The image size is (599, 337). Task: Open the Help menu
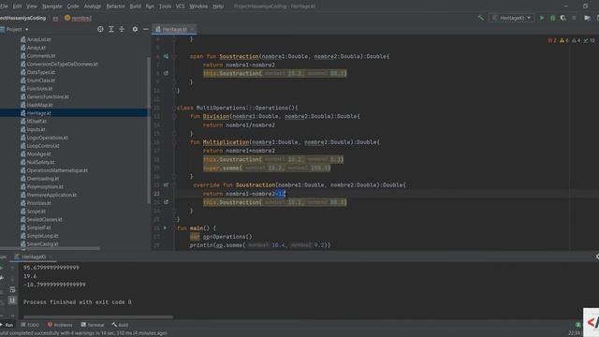tap(218, 7)
